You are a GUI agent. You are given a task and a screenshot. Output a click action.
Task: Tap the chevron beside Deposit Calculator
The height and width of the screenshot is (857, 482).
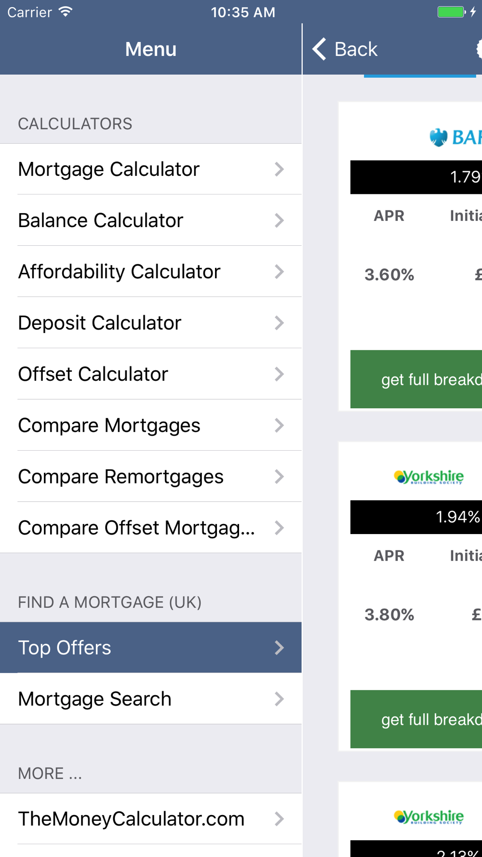[279, 323]
